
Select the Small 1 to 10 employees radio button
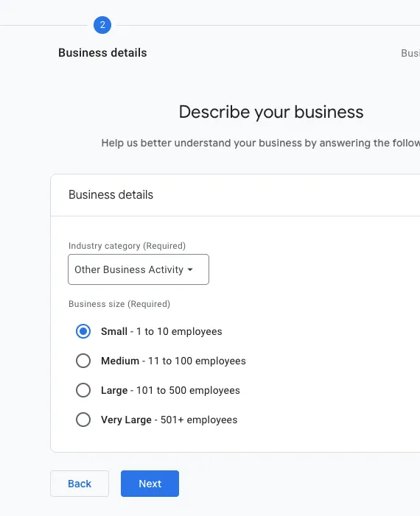pyautogui.click(x=83, y=331)
